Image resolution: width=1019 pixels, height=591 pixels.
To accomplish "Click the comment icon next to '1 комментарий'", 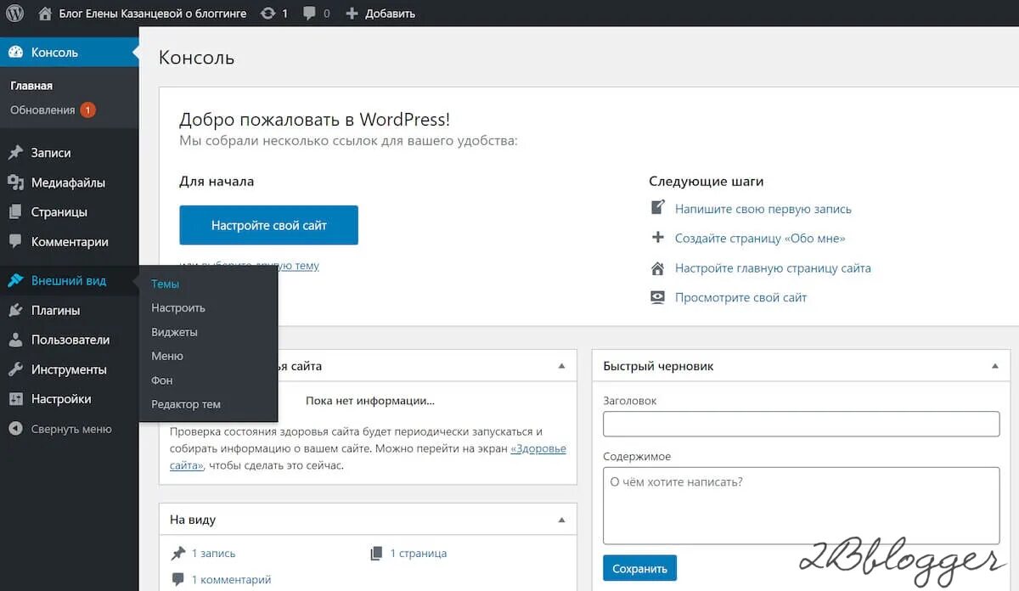I will coord(178,579).
